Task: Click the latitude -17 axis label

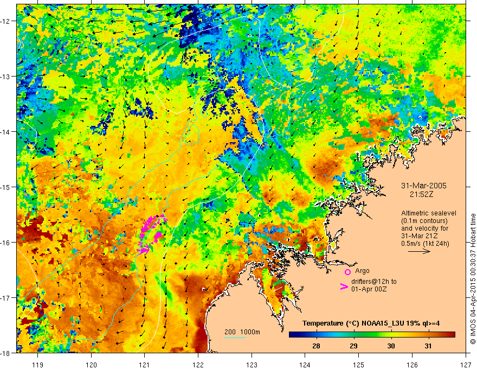Action: [x=6, y=298]
